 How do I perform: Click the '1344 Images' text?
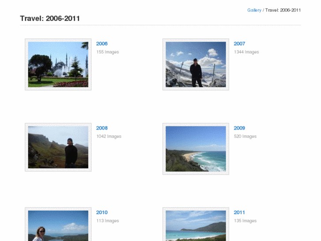click(x=246, y=52)
